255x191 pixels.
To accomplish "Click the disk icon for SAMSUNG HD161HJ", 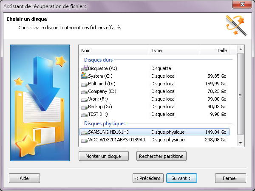I will 84,132.
